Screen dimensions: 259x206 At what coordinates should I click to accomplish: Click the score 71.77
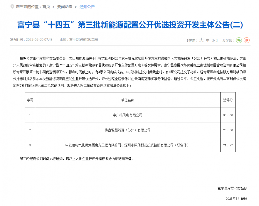click(228, 145)
